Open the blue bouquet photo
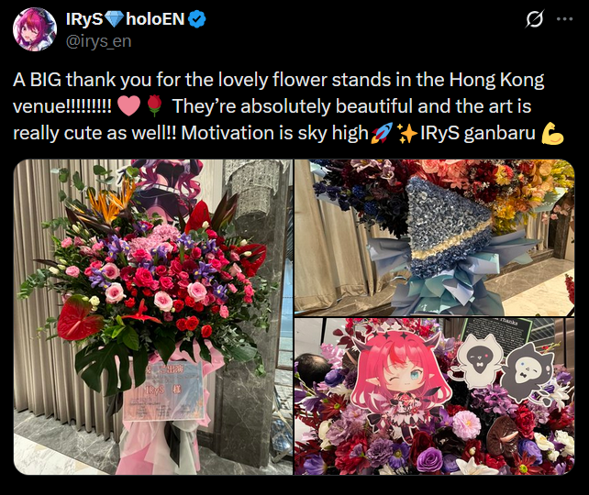The height and width of the screenshot is (495, 589). click(435, 237)
